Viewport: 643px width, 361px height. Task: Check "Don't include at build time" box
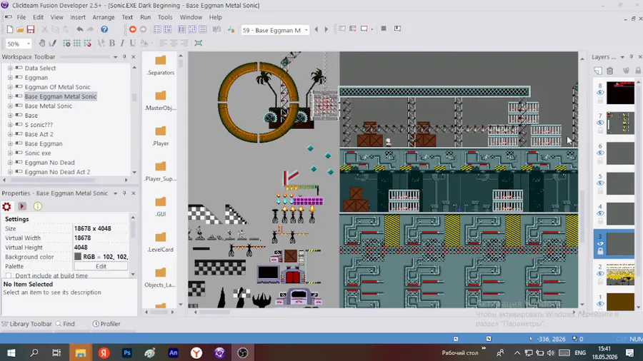click(9, 276)
